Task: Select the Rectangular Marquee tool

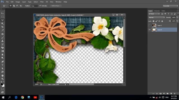Action: (3, 17)
